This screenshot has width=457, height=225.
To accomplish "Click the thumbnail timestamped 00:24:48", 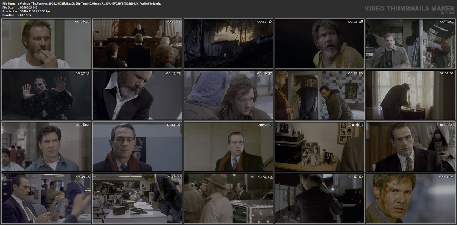I will tap(320, 43).
